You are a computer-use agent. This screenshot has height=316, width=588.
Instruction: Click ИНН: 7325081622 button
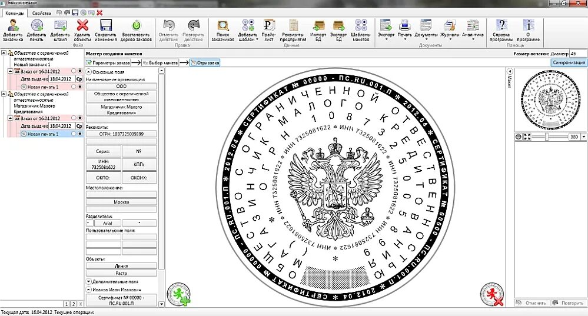[104, 164]
